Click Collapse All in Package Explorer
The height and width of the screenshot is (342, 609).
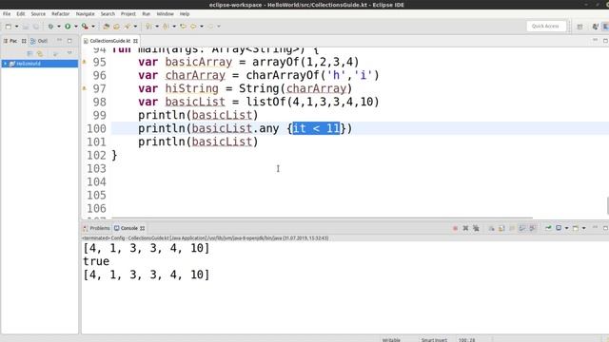29,53
